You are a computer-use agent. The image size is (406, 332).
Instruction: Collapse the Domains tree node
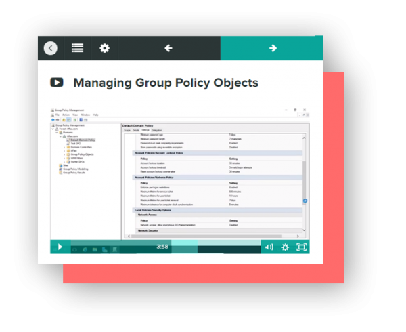tap(55, 133)
